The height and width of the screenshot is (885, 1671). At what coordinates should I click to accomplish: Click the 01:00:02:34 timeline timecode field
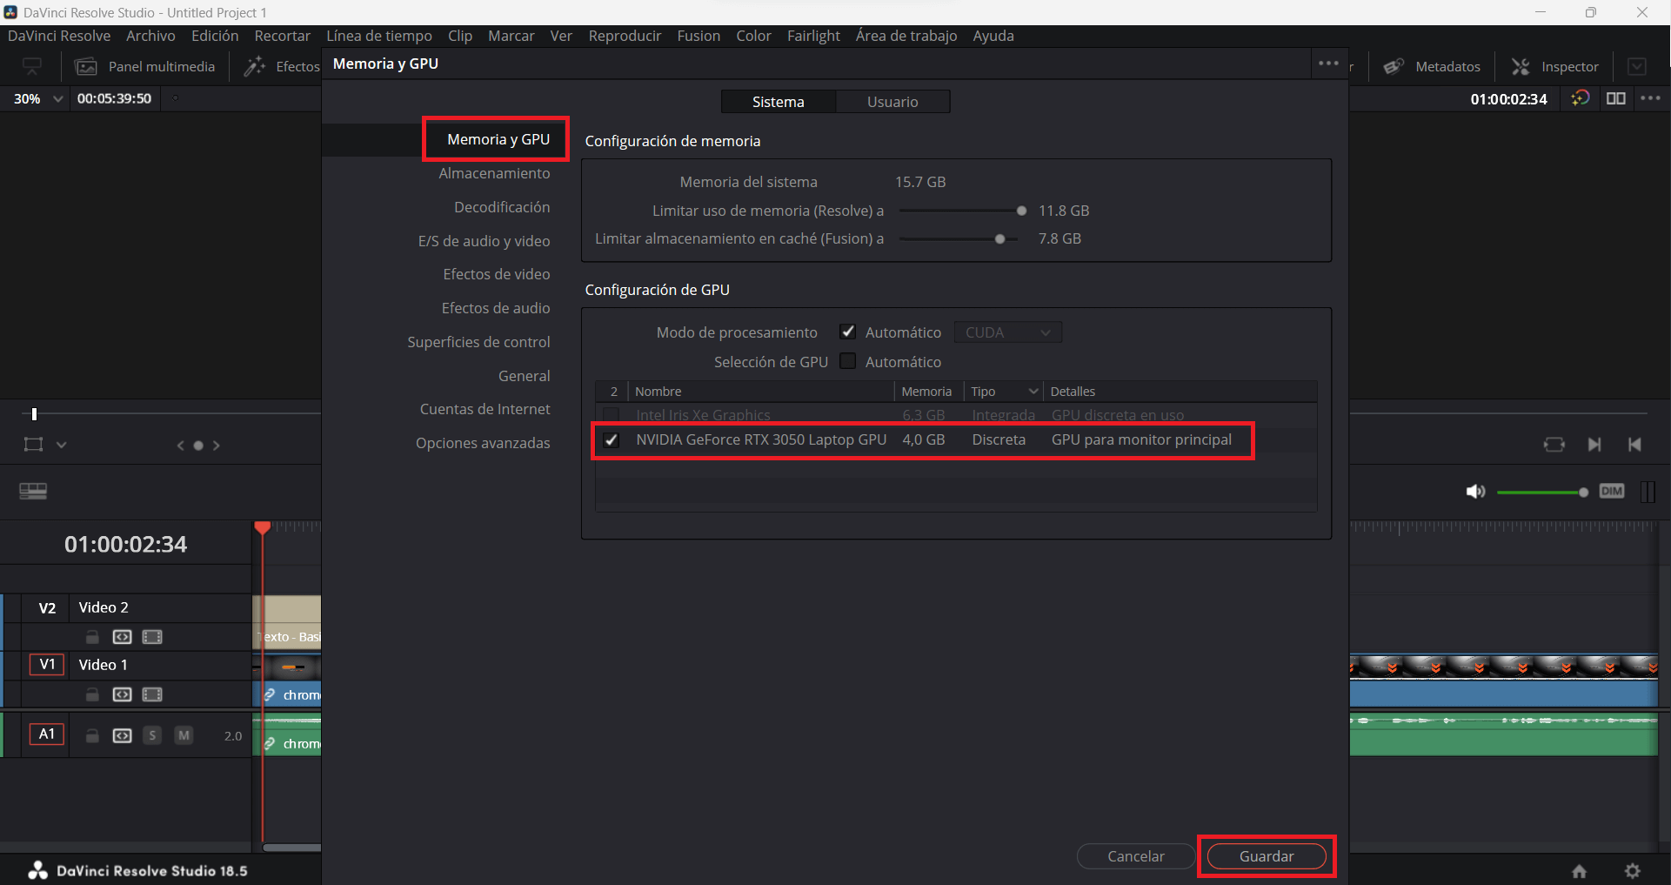pyautogui.click(x=125, y=545)
